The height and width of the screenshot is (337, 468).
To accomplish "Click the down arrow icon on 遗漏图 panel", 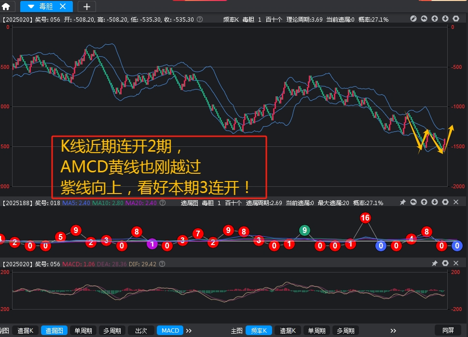I will coord(435,203).
